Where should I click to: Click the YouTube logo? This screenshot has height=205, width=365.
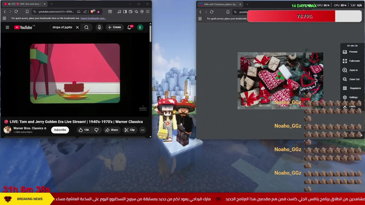[23, 27]
